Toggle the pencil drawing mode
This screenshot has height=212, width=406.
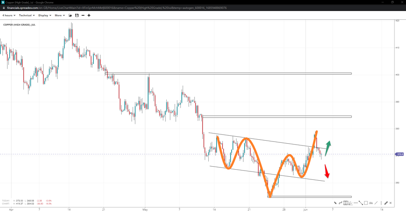click(386, 203)
